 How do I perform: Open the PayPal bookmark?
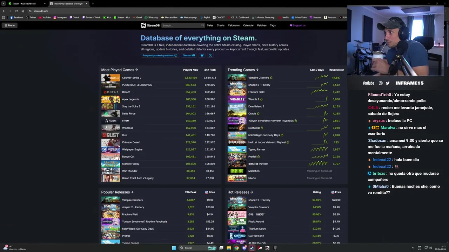[205, 17]
